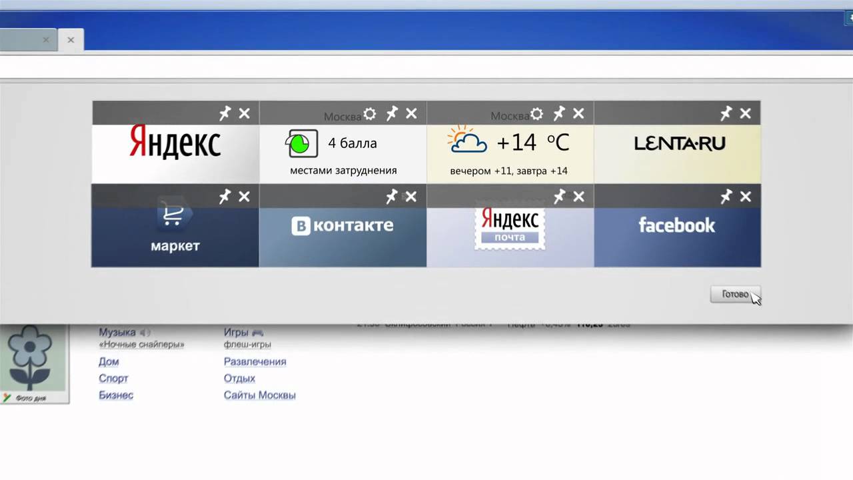Open the Бизнес link
Screen dimensions: 853x480
point(116,395)
